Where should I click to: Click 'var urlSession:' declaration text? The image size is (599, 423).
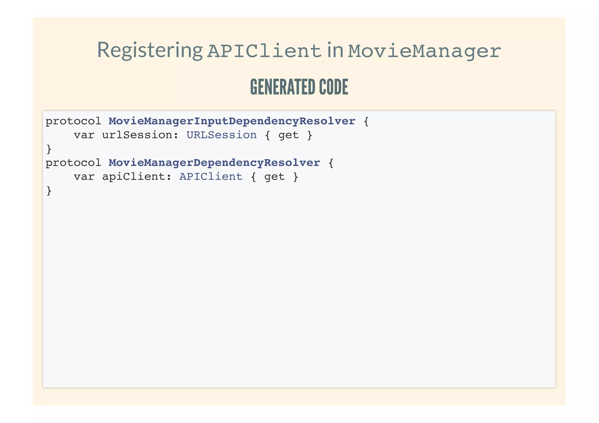click(x=126, y=135)
